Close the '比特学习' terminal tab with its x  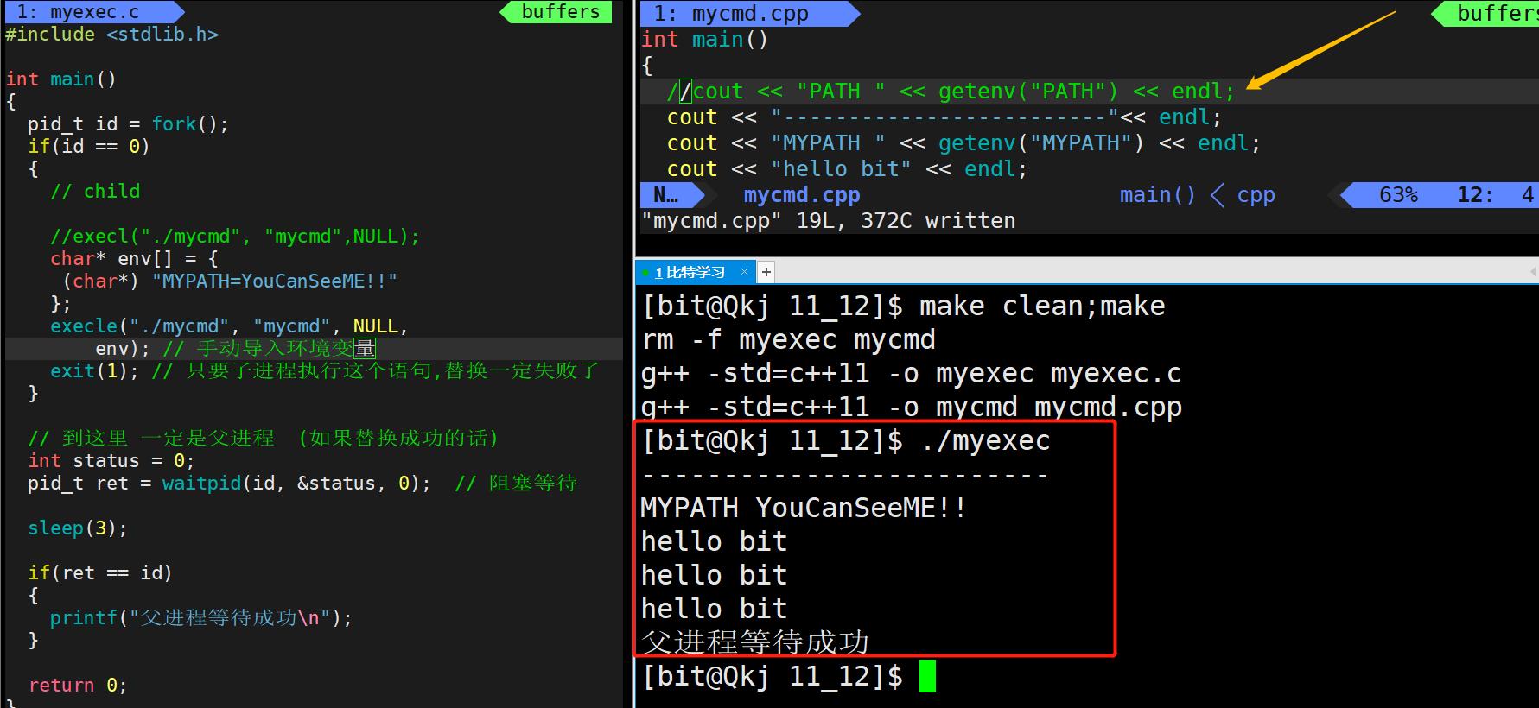(744, 272)
